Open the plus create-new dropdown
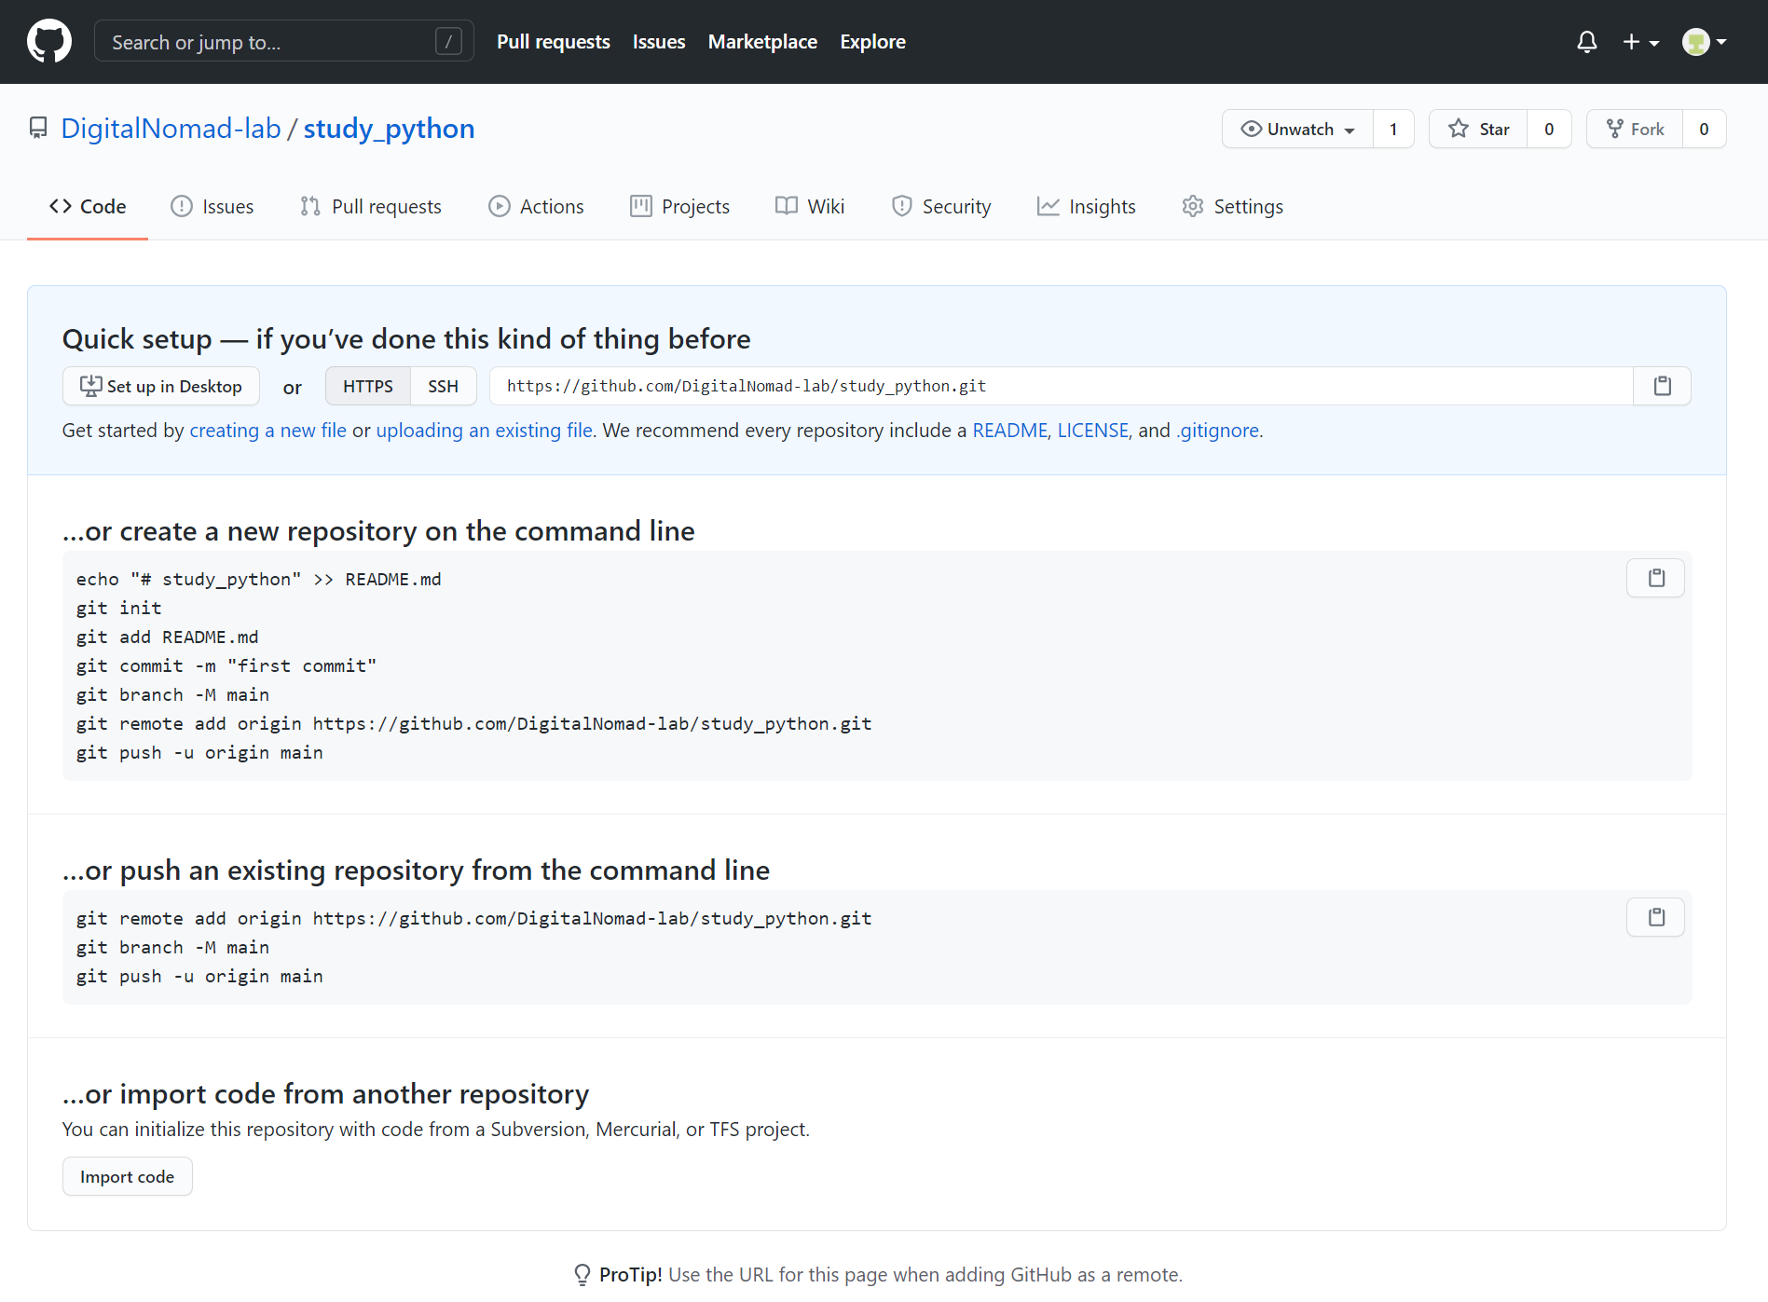Image resolution: width=1768 pixels, height=1302 pixels. point(1639,42)
